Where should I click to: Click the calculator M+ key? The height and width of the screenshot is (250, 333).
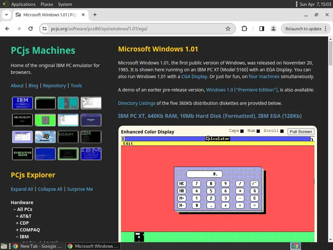point(182,198)
